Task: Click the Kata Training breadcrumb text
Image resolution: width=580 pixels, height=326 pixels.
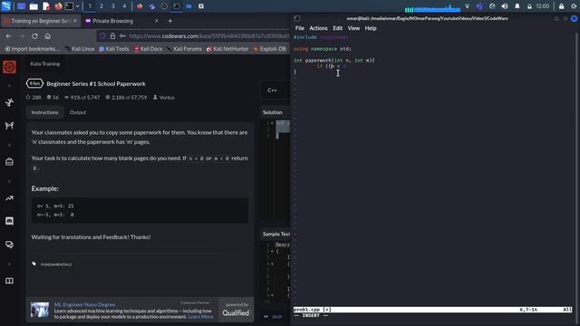Action: click(44, 63)
